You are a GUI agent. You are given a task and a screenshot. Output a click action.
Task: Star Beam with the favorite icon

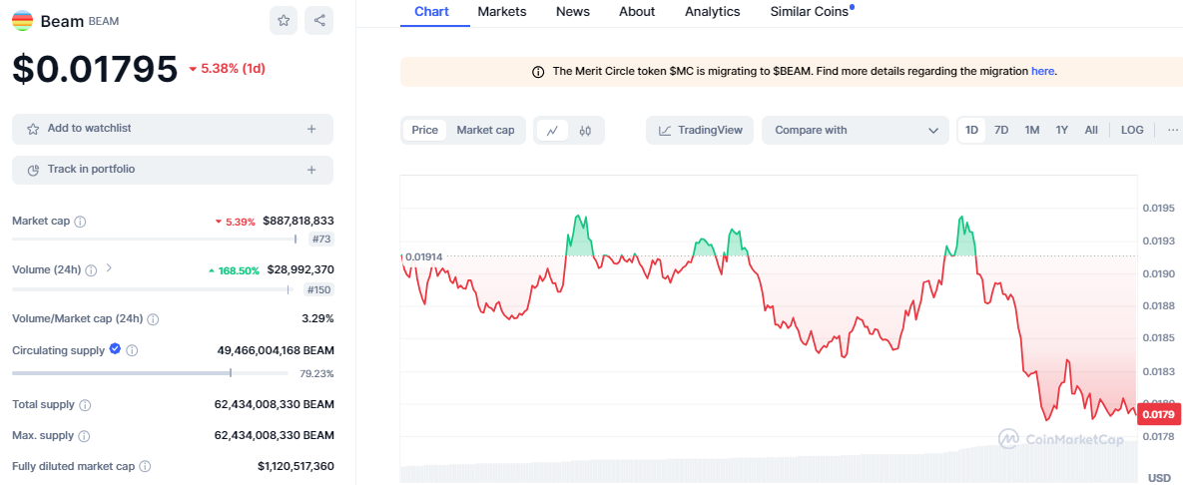284,20
